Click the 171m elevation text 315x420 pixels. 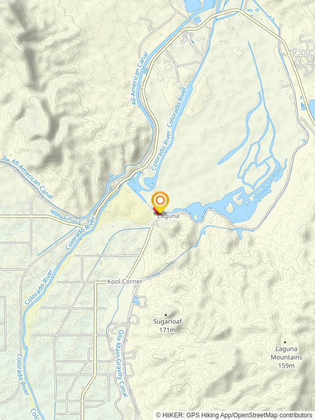[x=167, y=330]
